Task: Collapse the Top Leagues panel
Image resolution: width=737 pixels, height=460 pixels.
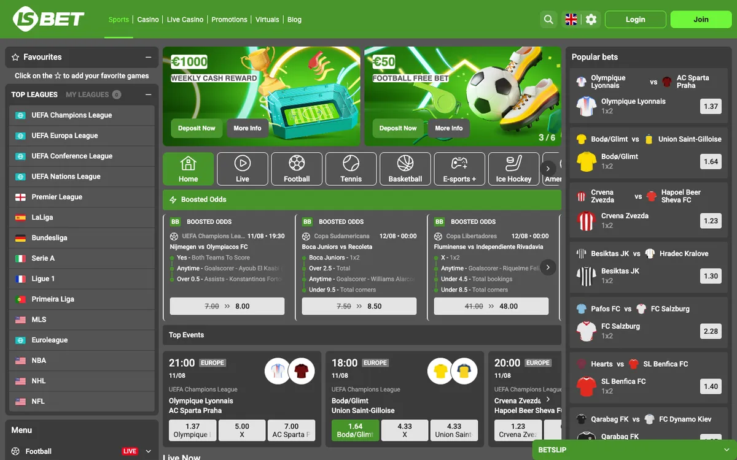Action: coord(148,94)
